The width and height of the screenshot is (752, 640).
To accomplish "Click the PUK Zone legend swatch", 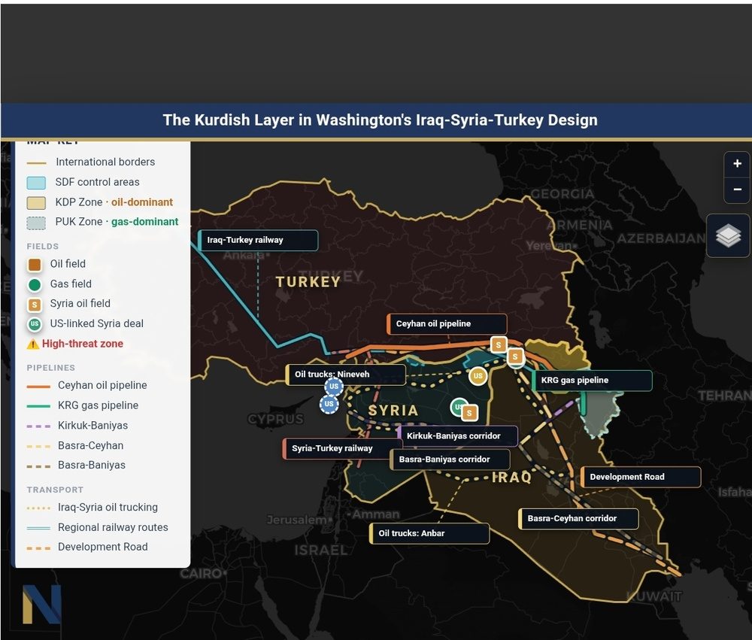I will (36, 223).
